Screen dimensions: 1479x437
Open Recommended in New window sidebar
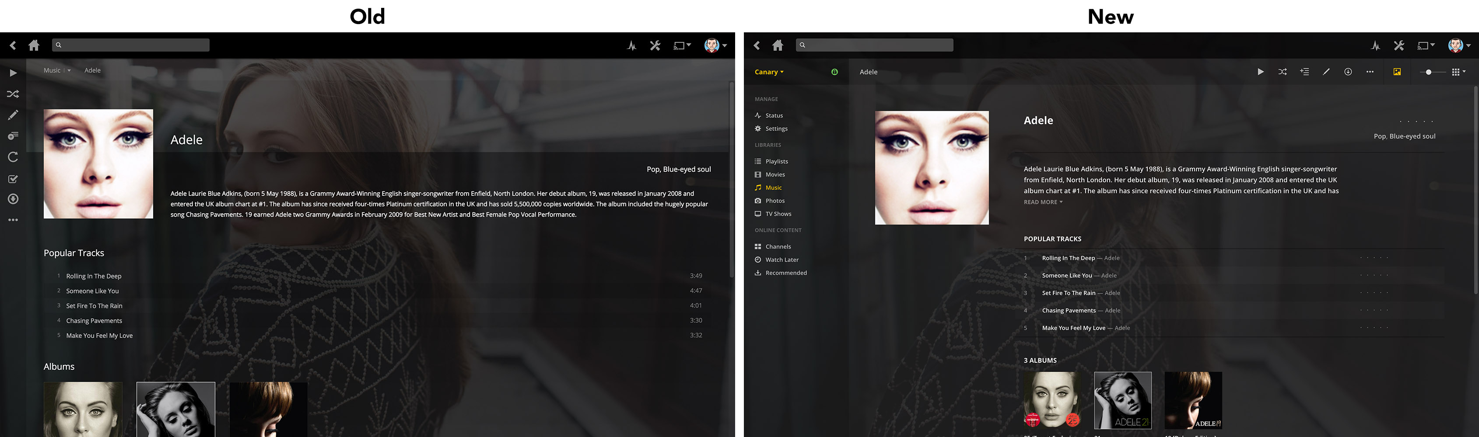pyautogui.click(x=781, y=273)
